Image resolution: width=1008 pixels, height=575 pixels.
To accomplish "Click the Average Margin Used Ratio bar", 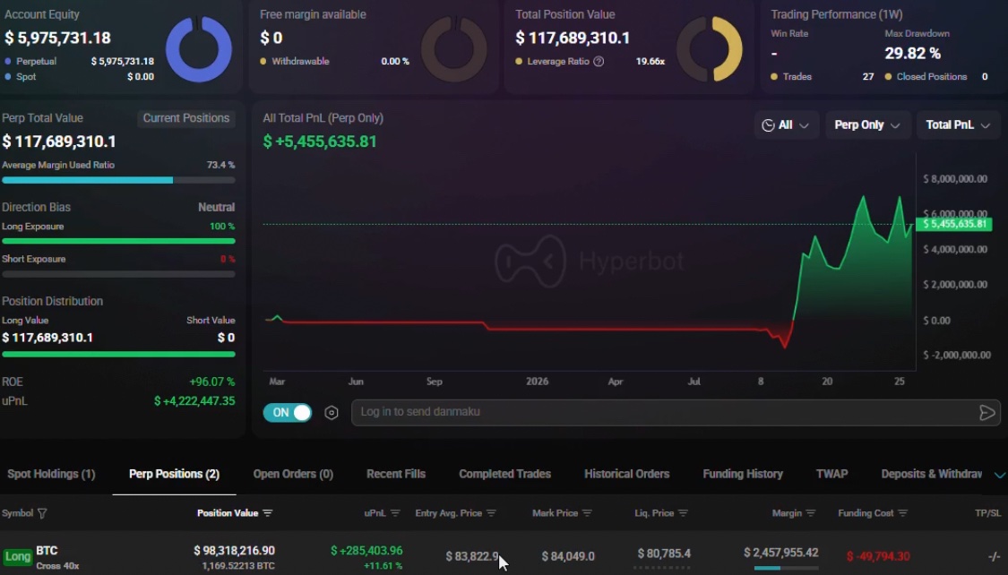I will pyautogui.click(x=118, y=181).
